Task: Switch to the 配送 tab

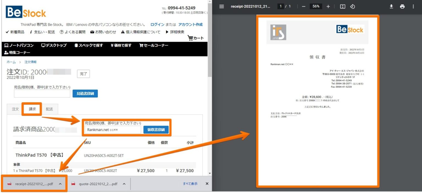Action: tap(49, 109)
